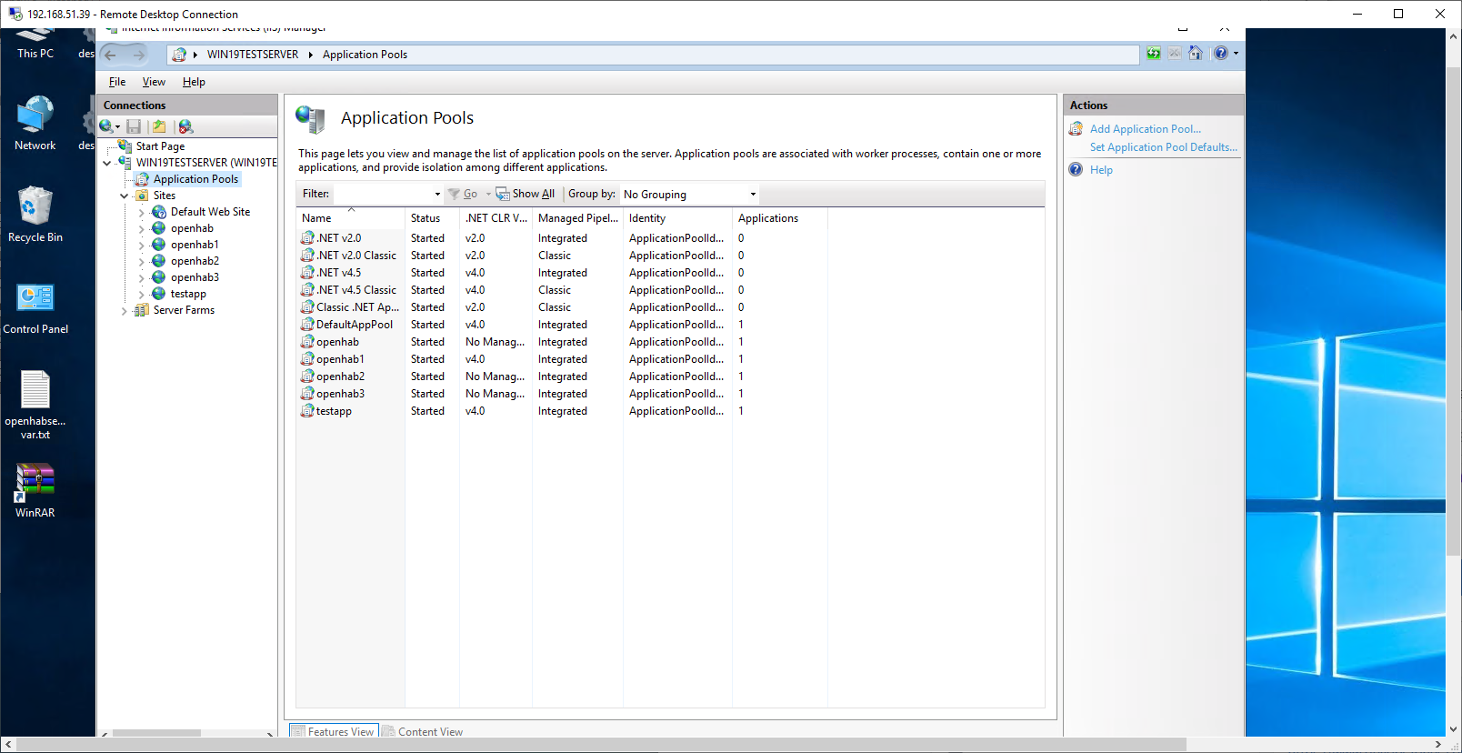Open the Filter field dropdown arrow
Viewport: 1462px width, 753px height.
(x=437, y=195)
